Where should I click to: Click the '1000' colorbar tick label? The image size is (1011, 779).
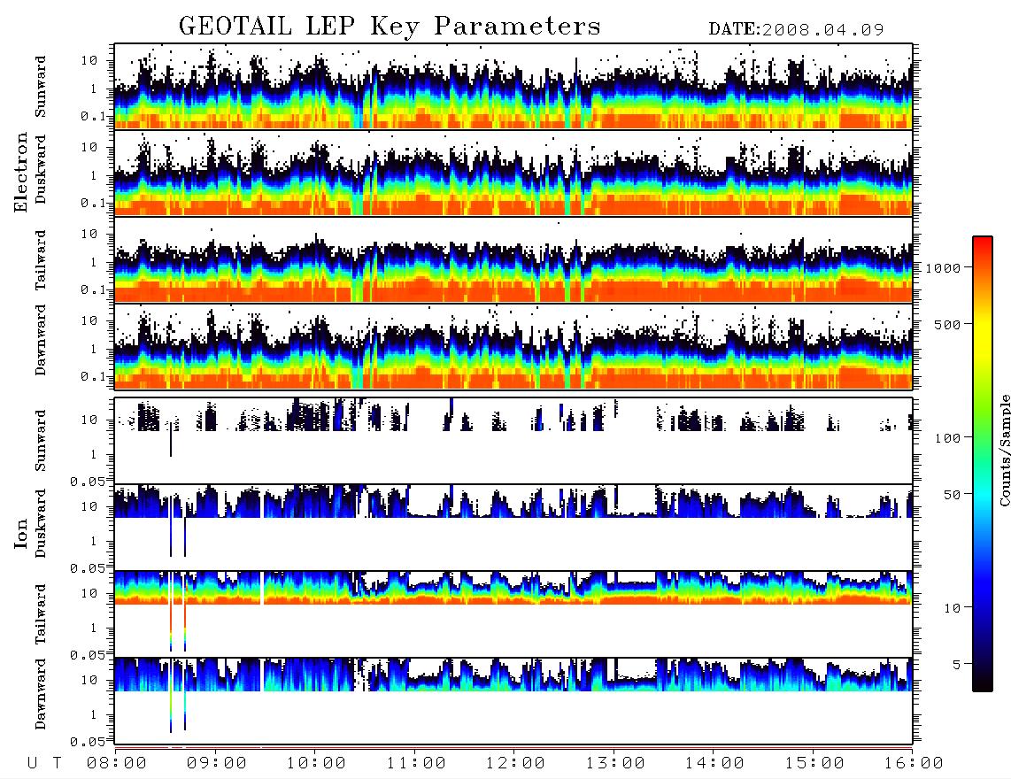click(944, 267)
